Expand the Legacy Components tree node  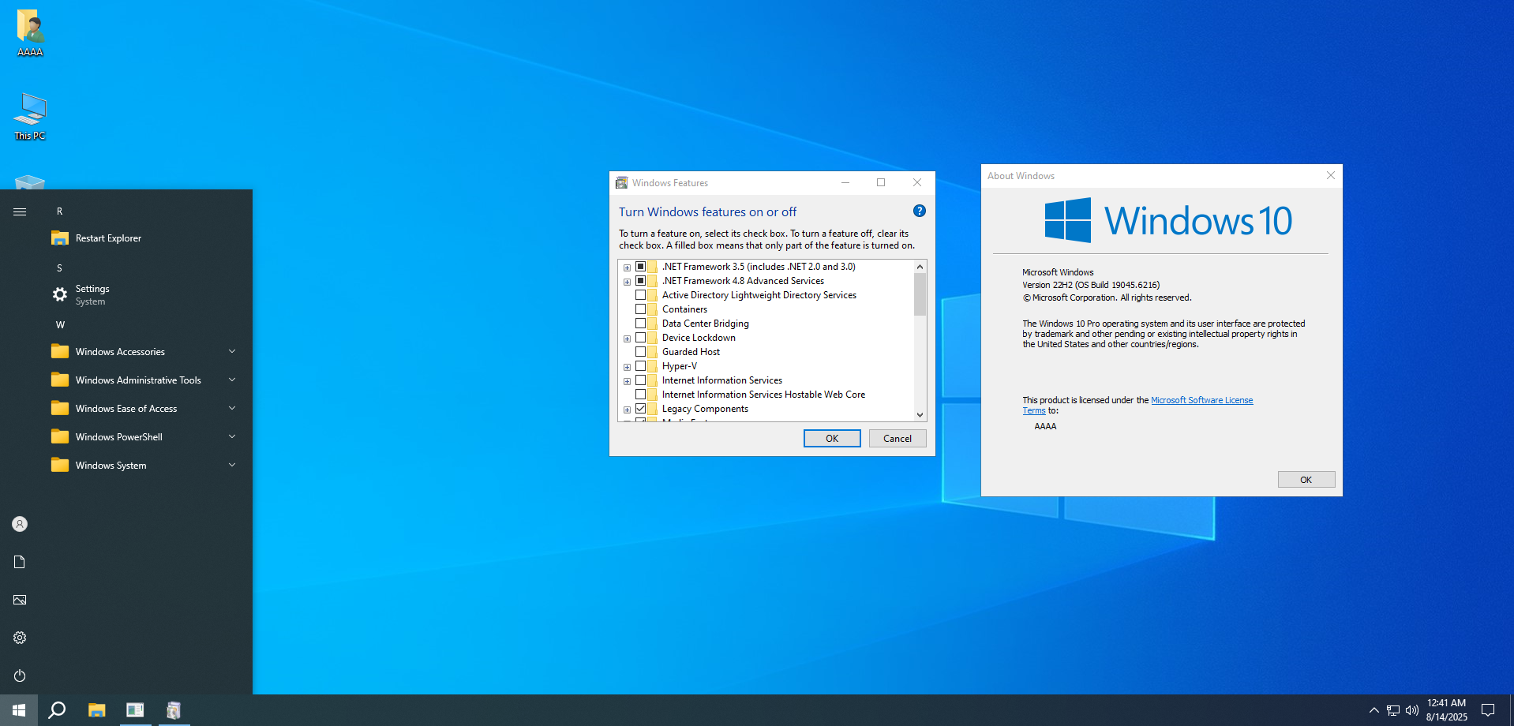(628, 410)
